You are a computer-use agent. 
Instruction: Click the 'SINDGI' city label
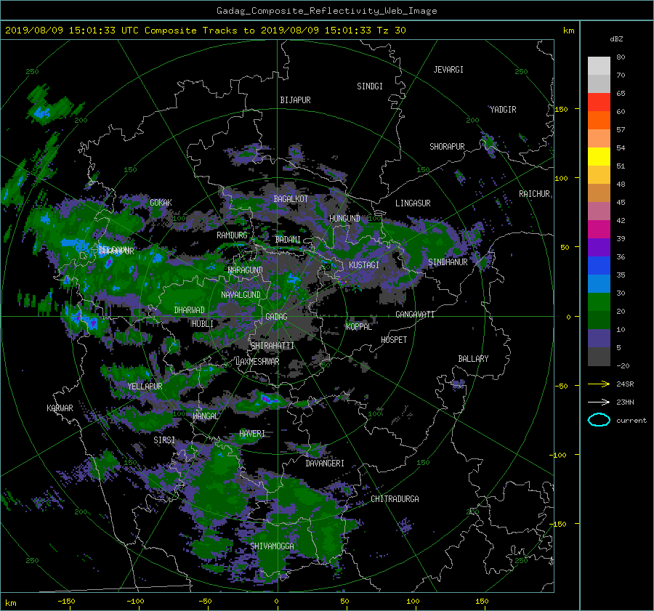point(370,86)
